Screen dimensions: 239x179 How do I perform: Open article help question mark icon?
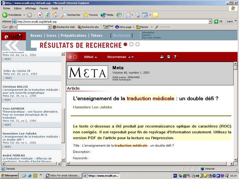175,57
